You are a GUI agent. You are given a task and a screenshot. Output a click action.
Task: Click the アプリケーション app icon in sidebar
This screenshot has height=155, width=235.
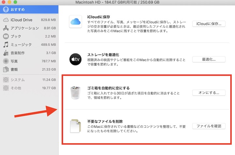(6, 28)
